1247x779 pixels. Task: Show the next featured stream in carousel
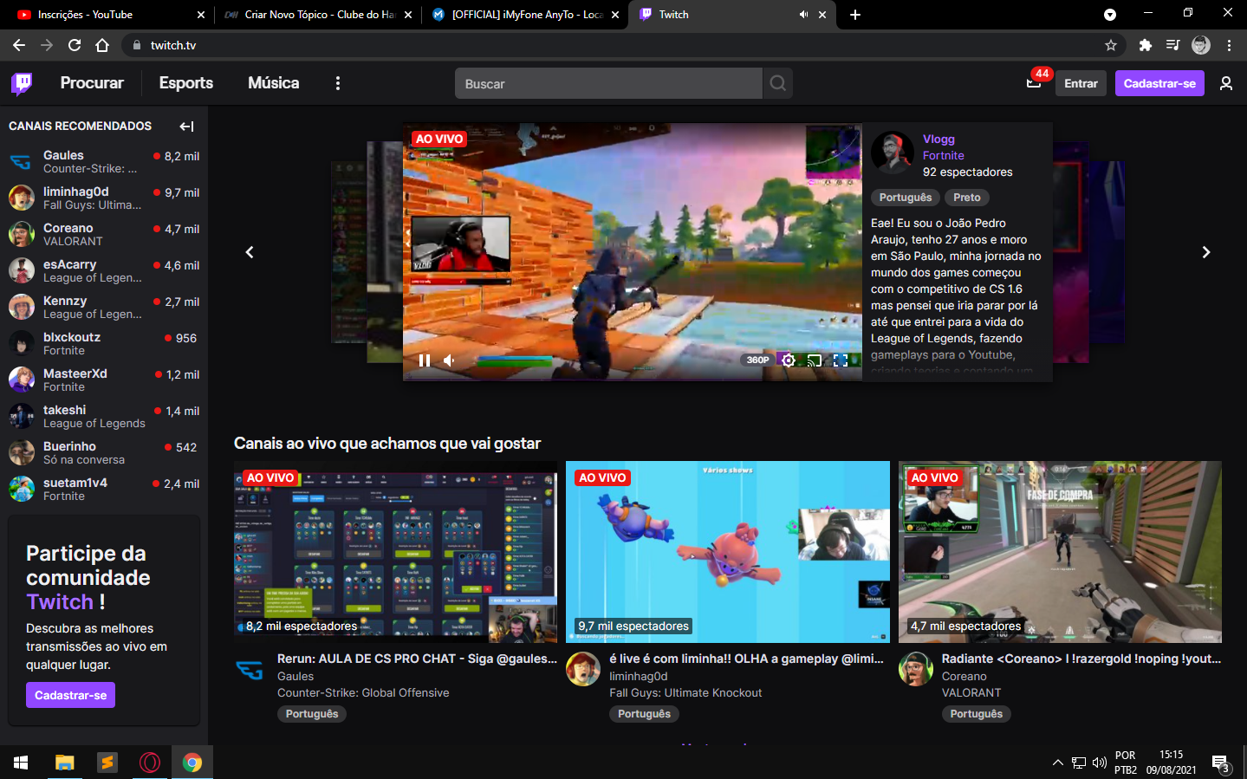(1205, 252)
